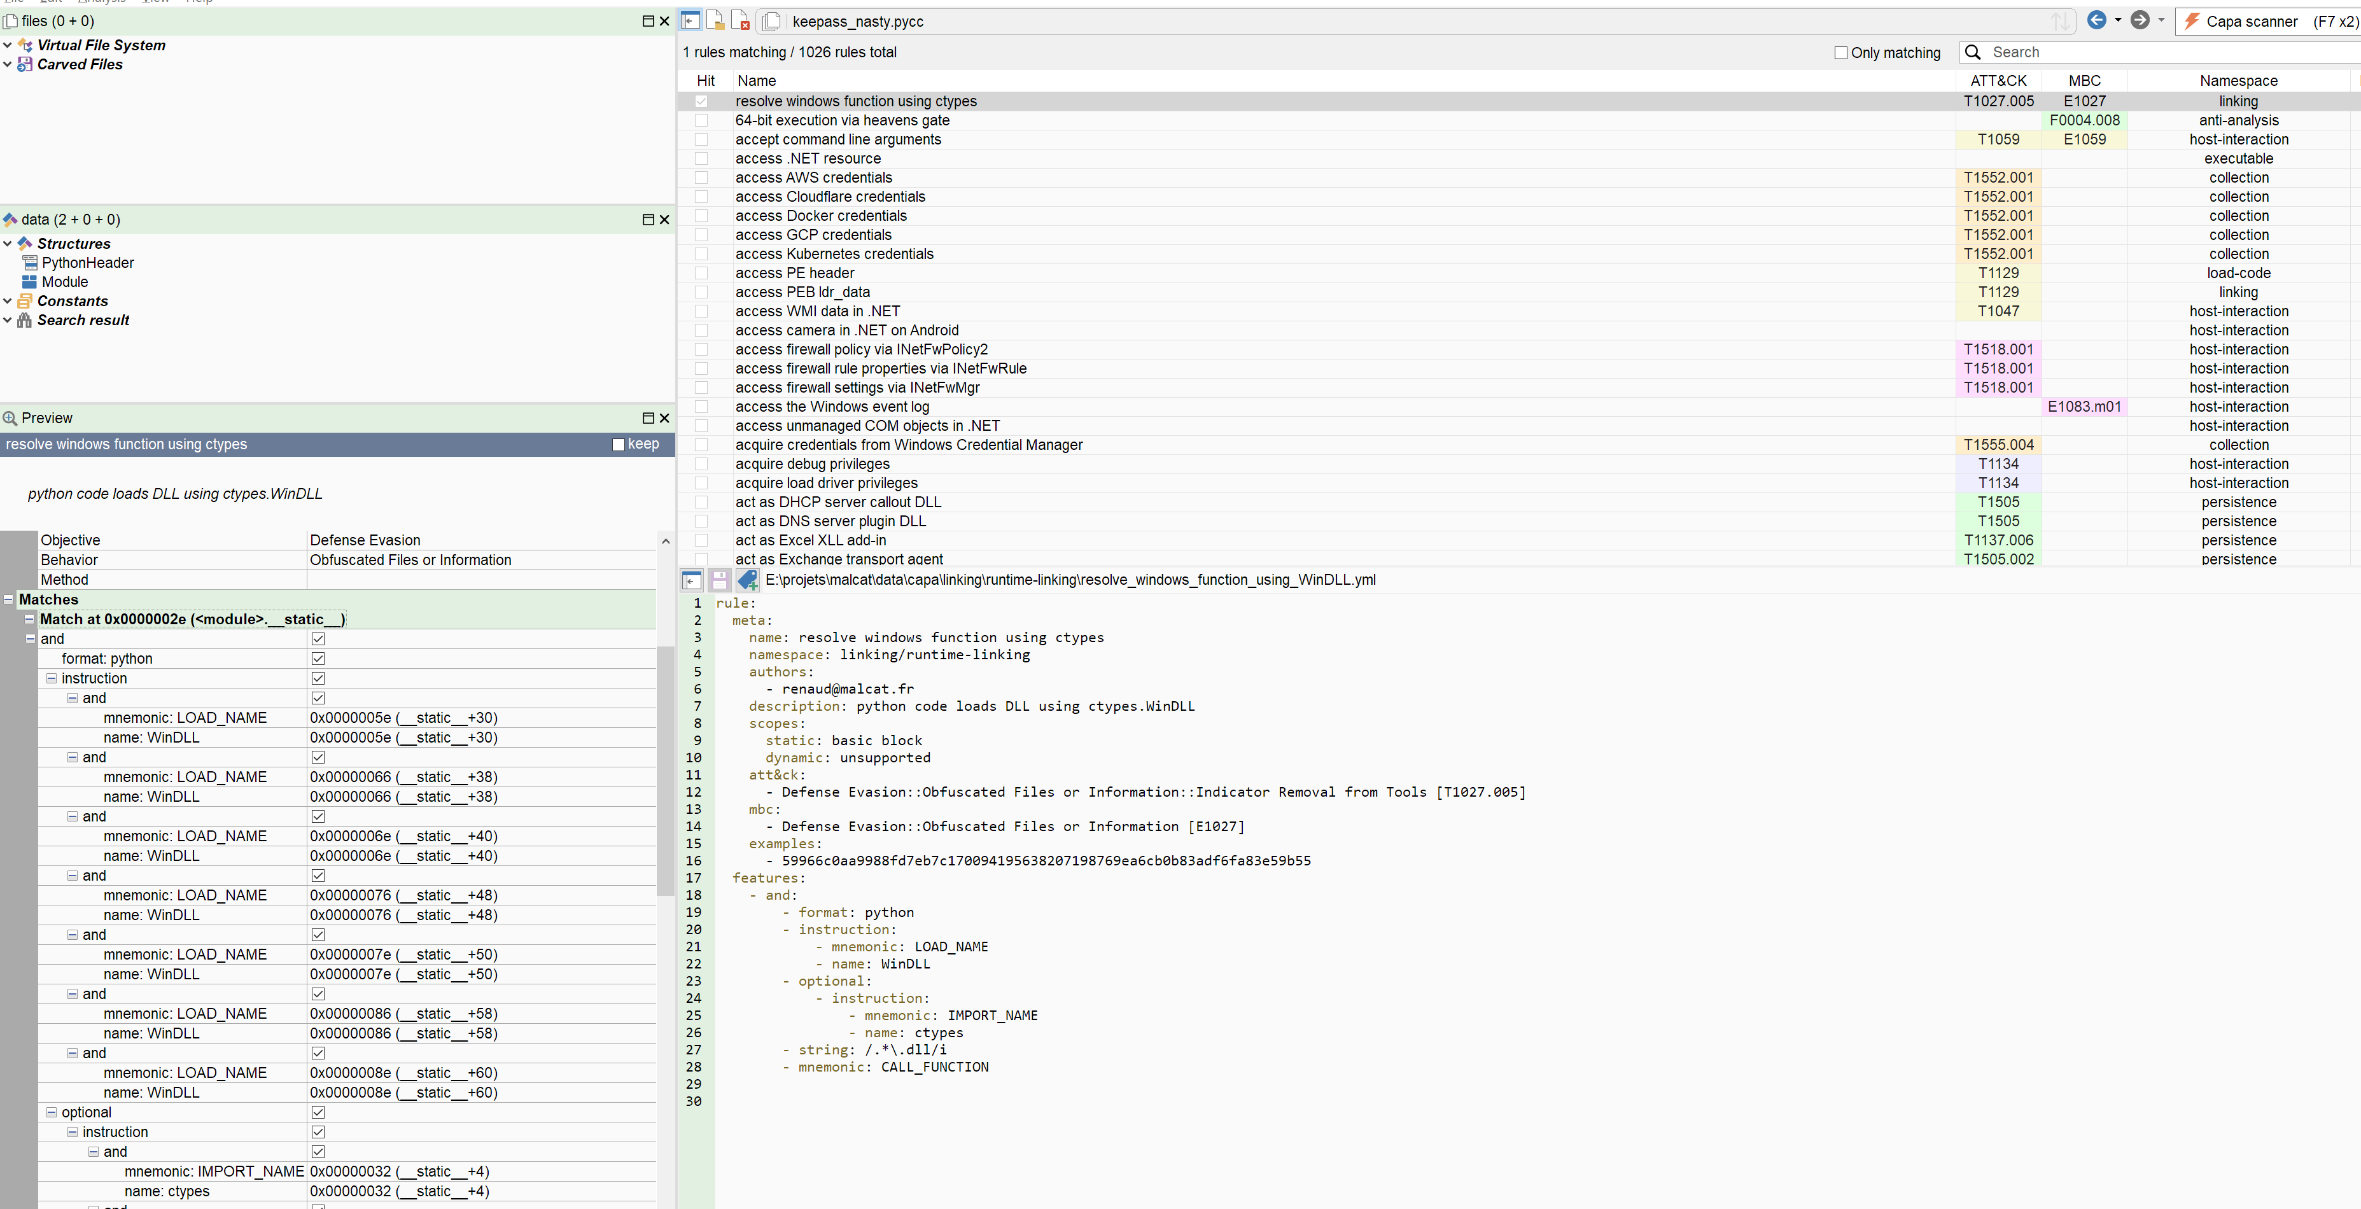
Task: Click the Search result binoculars icon
Action: click(x=25, y=320)
